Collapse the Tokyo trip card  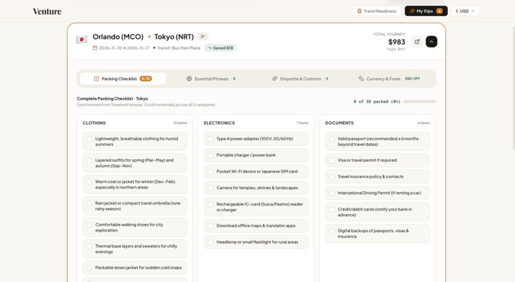[431, 42]
